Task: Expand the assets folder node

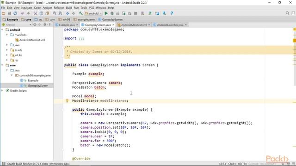Action: [7, 50]
